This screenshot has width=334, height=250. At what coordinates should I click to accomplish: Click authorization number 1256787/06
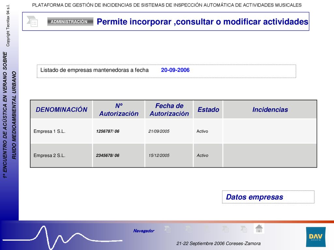108,132
